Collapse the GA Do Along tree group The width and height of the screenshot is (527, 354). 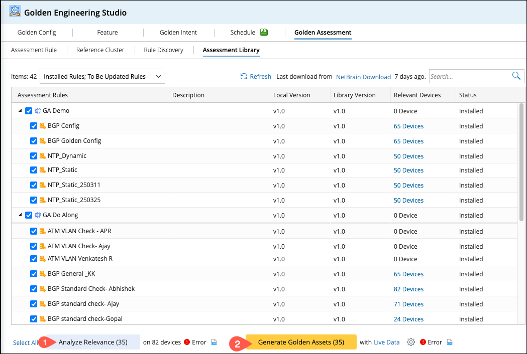tap(20, 215)
